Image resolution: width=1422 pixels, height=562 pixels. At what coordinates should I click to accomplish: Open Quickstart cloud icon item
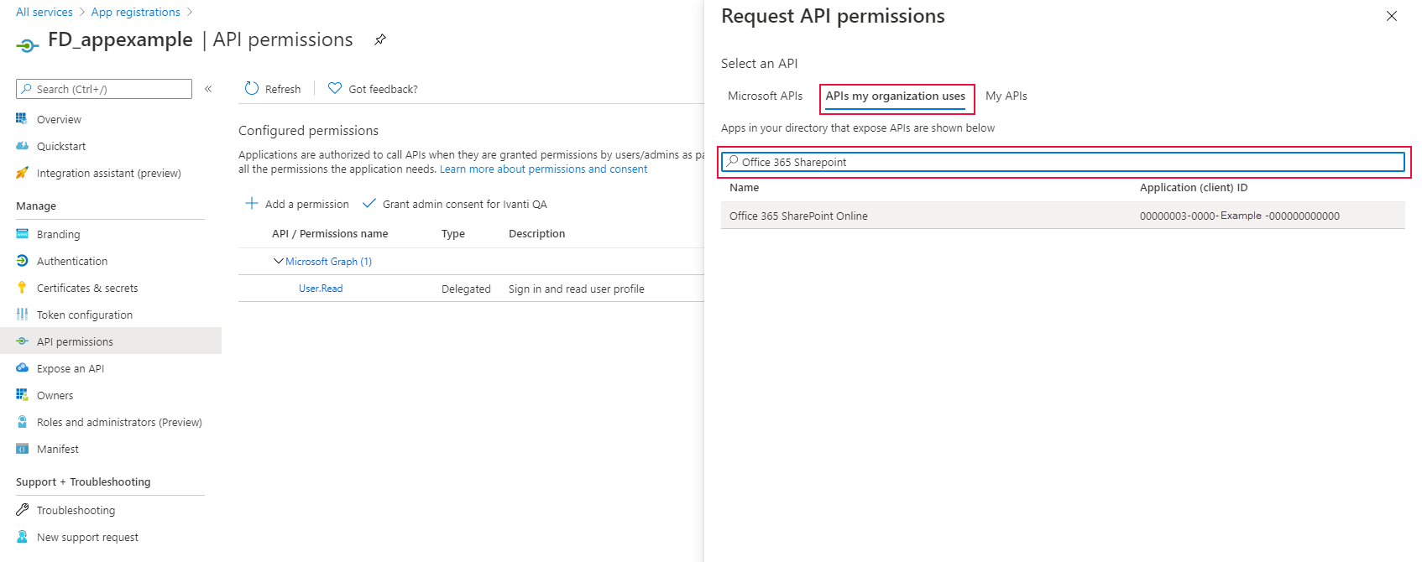(x=23, y=146)
